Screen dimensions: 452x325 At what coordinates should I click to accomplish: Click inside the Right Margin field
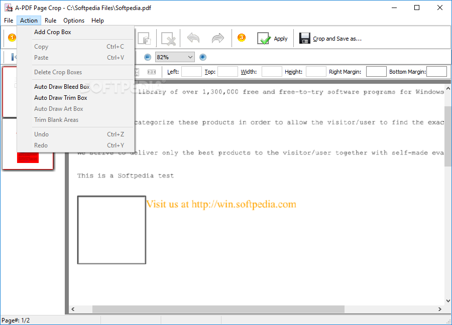pos(376,71)
